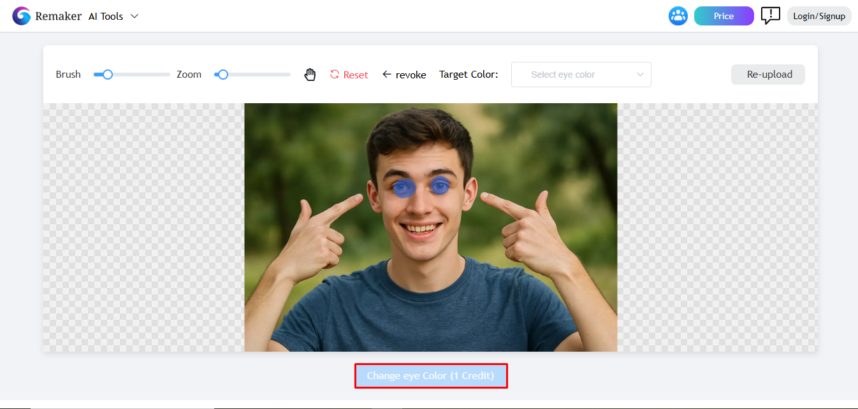Click the feedback speech bubble icon
Image resolution: width=858 pixels, height=409 pixels.
click(770, 16)
